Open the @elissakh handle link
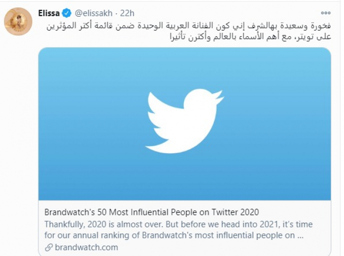The height and width of the screenshot is (256, 344). (93, 13)
